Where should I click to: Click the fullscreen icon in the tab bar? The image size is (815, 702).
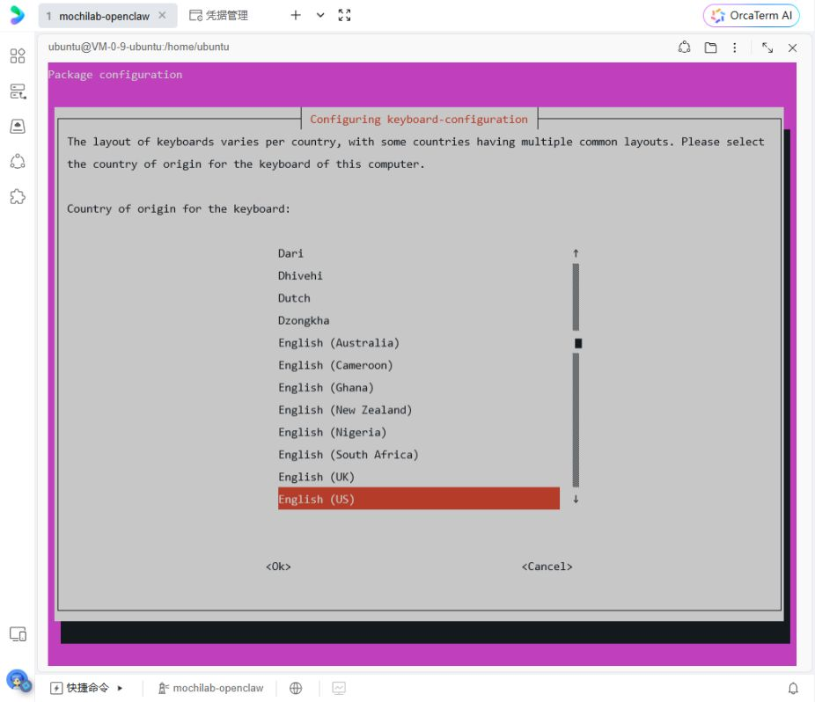[x=344, y=15]
